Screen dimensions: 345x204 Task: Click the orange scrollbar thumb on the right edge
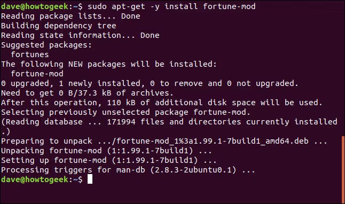coord(343,169)
